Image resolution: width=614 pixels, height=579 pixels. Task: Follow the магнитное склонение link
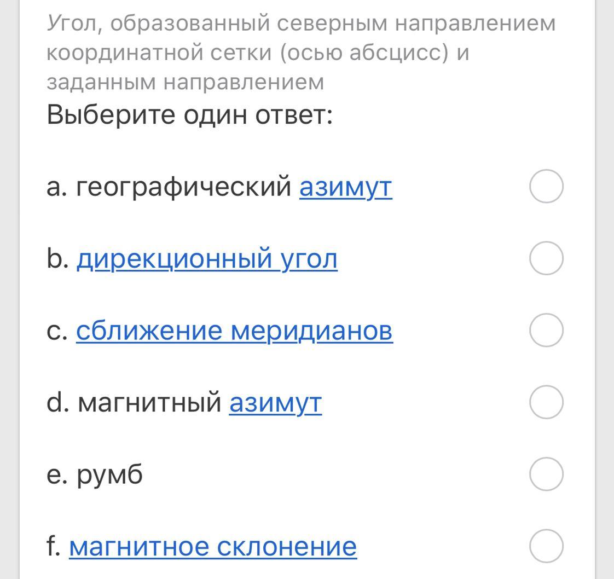(213, 546)
